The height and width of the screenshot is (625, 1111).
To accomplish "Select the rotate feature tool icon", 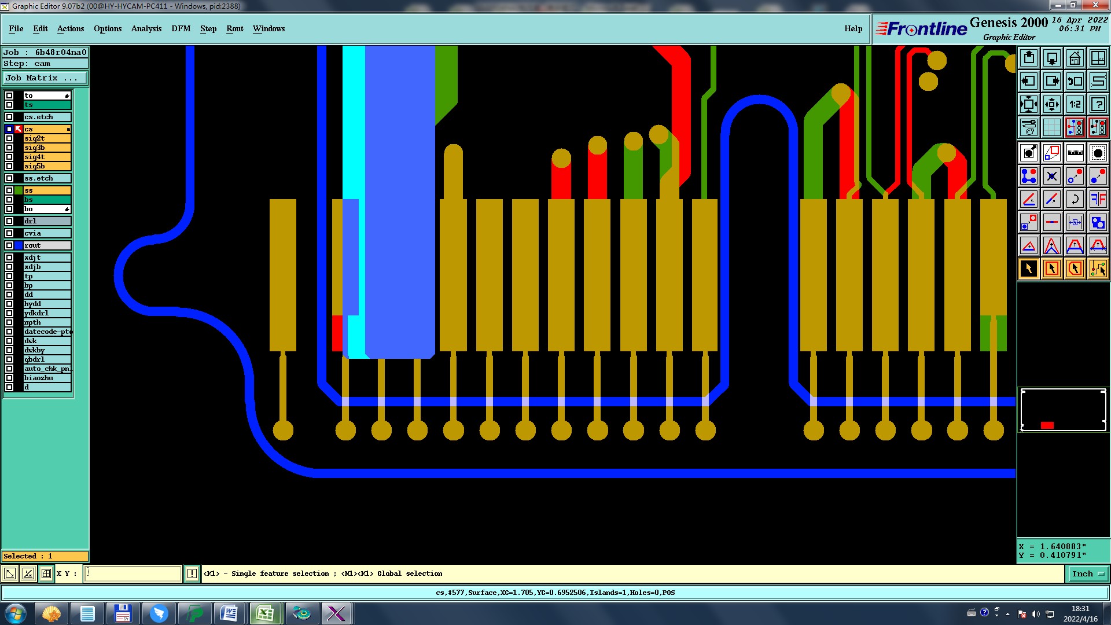I will [x=1075, y=199].
